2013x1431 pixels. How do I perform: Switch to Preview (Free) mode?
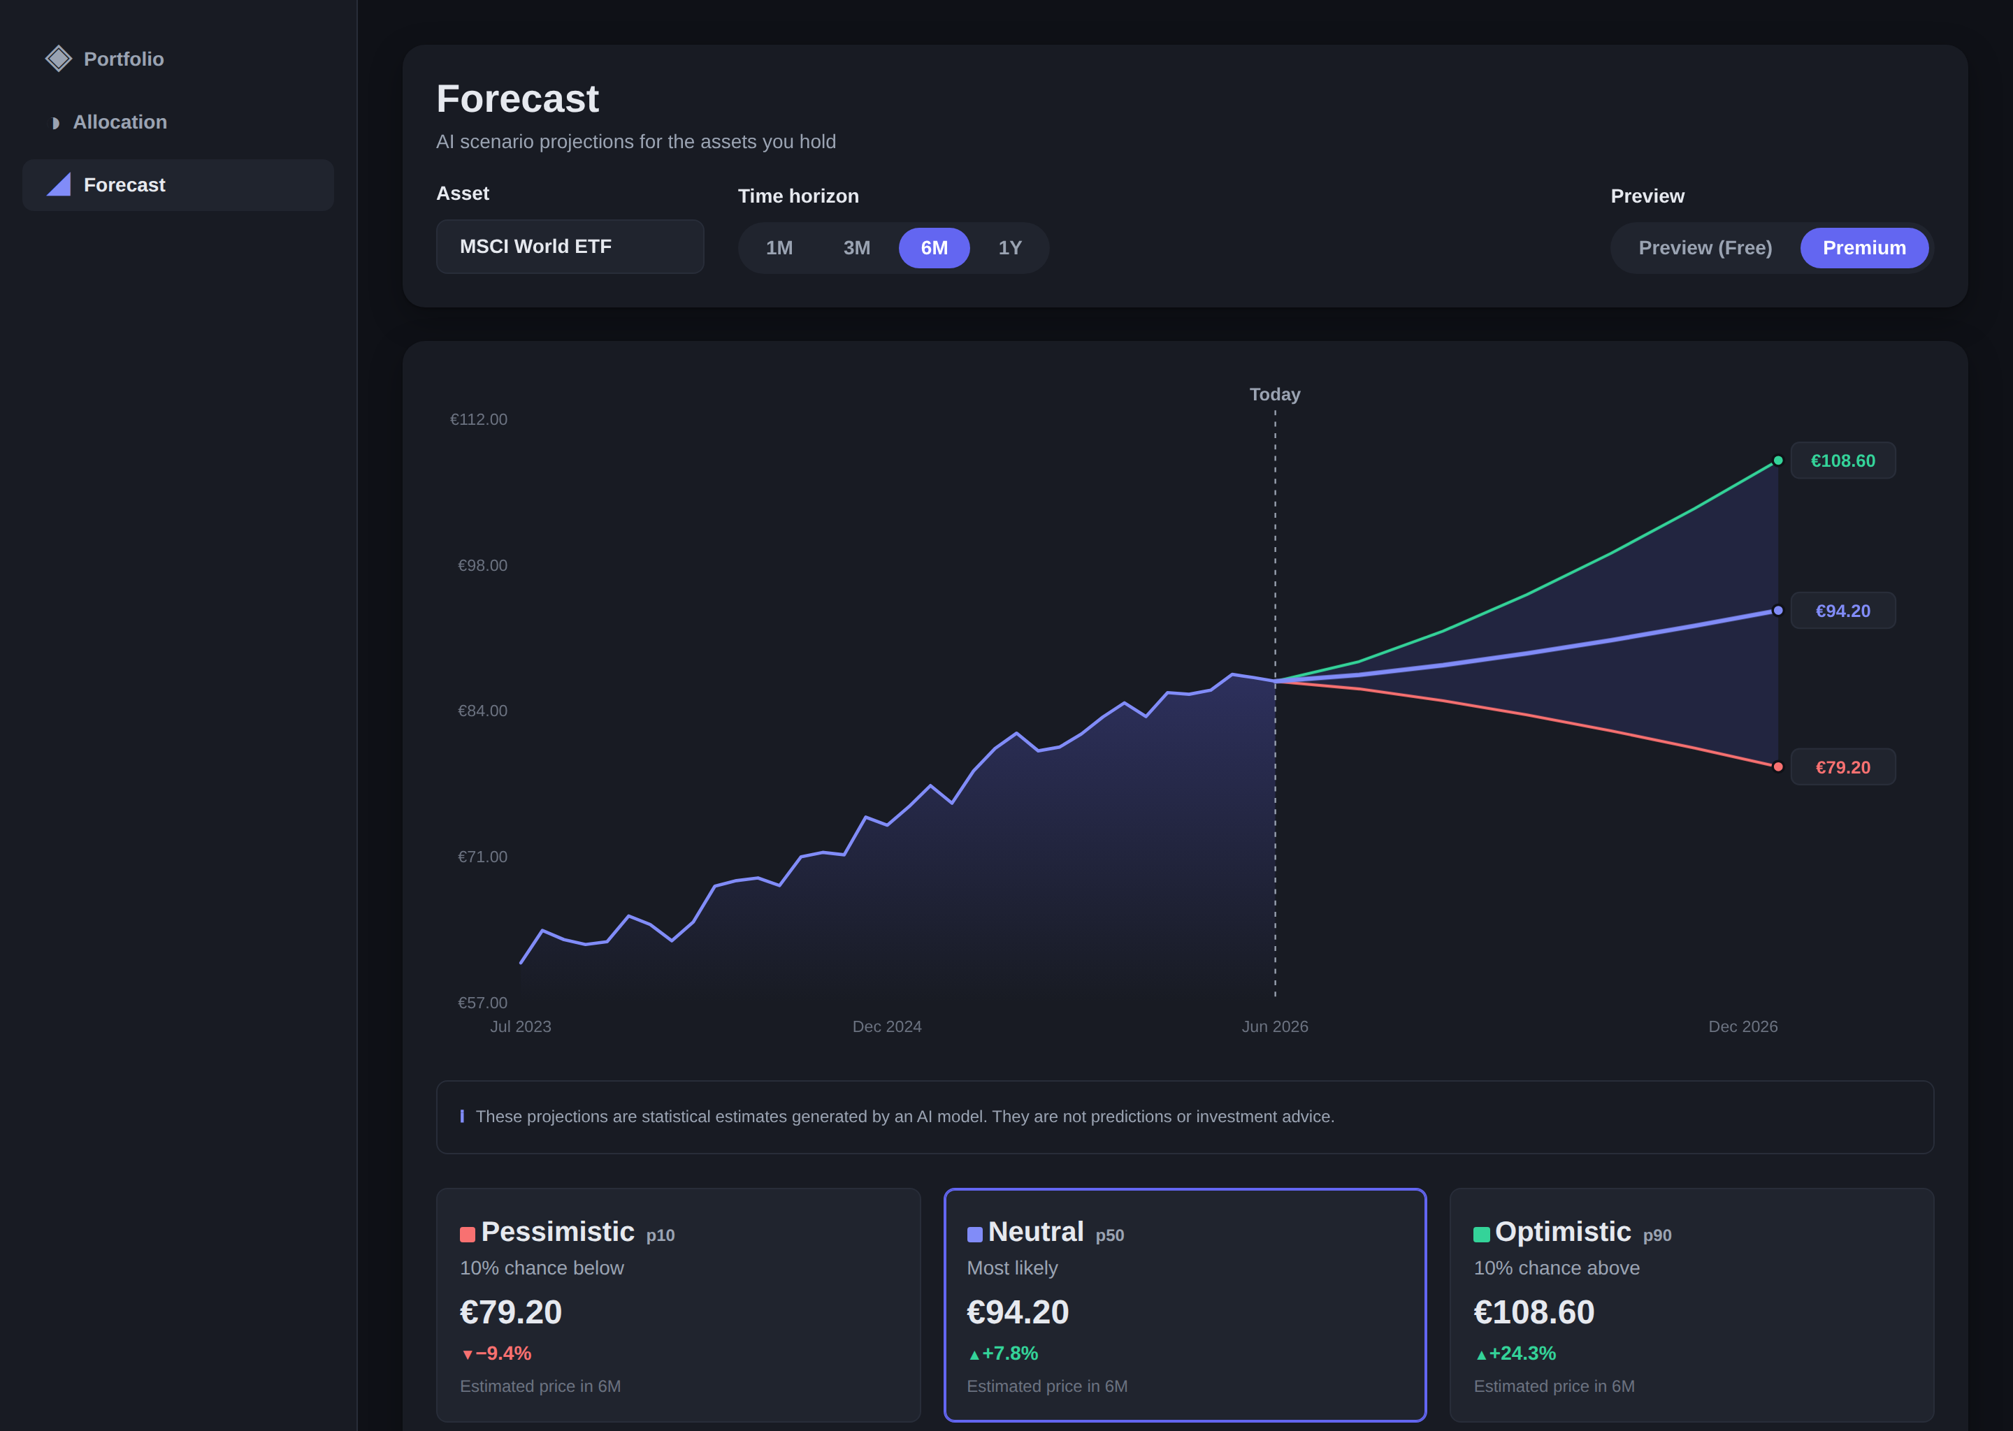coord(1705,247)
